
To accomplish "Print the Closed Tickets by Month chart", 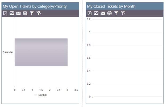I will [x=109, y=13].
